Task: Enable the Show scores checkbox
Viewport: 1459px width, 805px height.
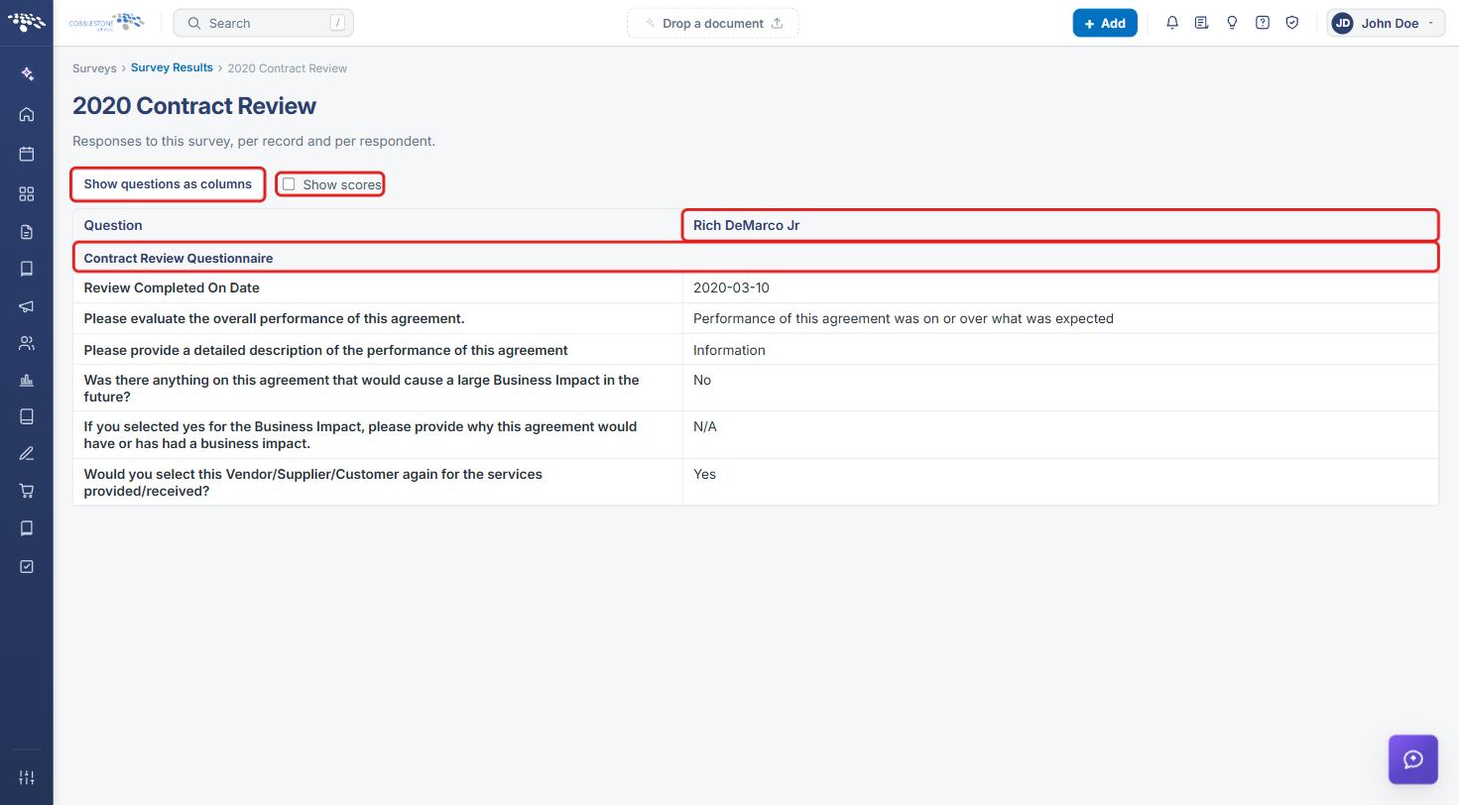Action: [289, 184]
